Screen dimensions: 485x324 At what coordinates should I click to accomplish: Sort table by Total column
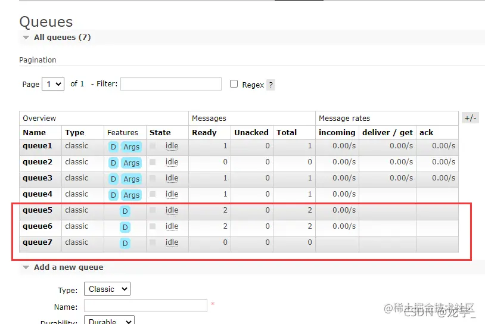[287, 132]
